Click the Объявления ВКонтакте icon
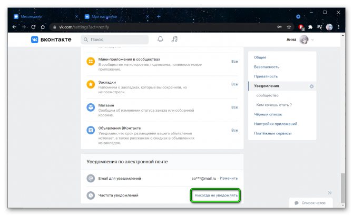Viewport: 353px width, 216px height. click(91, 130)
